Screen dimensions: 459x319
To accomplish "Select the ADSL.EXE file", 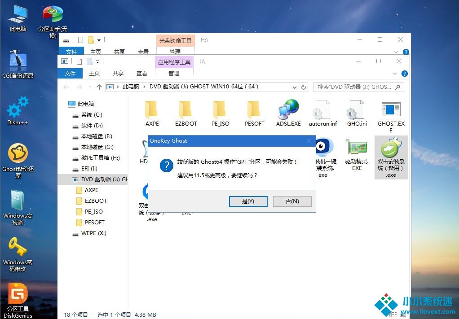I will 288,114.
